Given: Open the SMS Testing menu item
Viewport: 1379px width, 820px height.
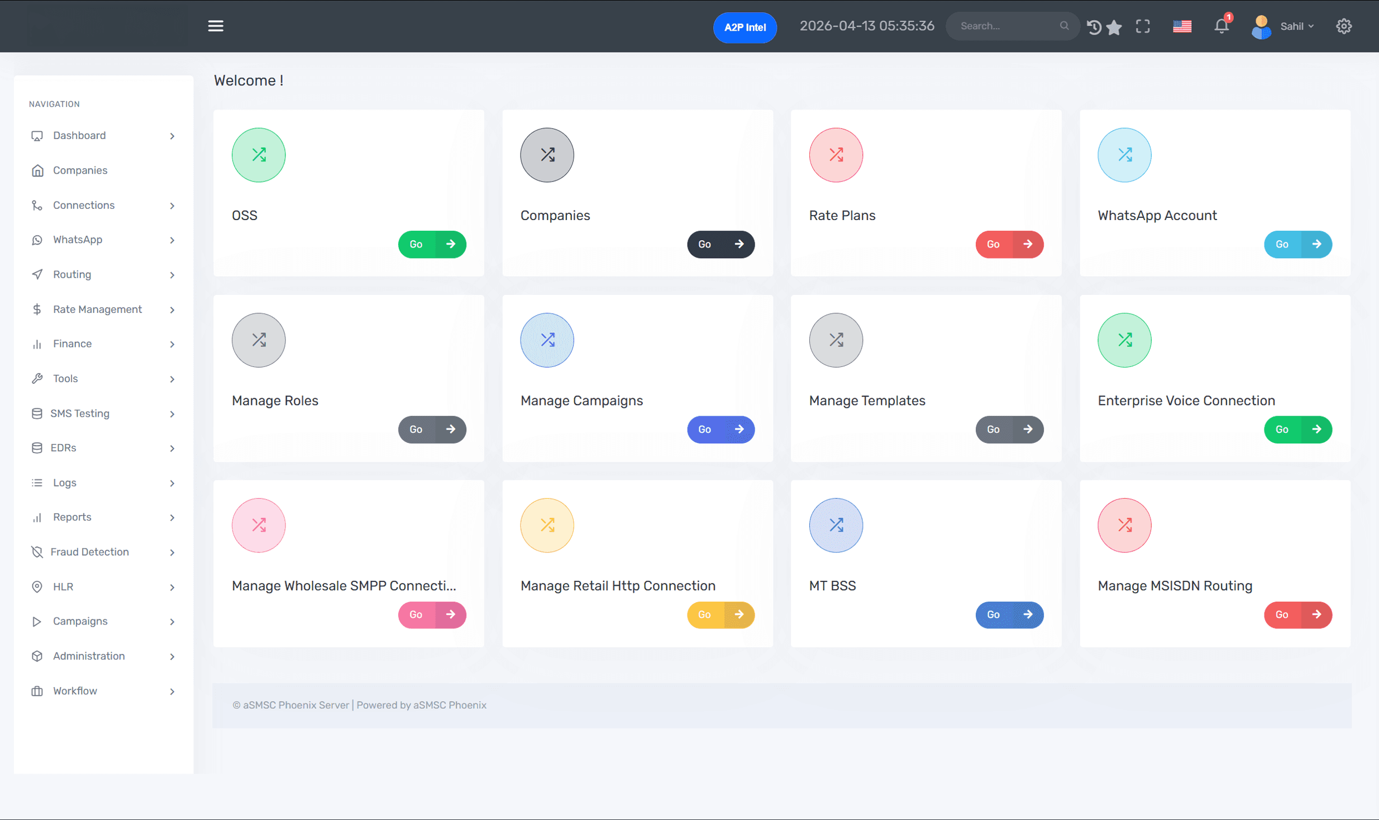Looking at the screenshot, I should click(x=103, y=413).
